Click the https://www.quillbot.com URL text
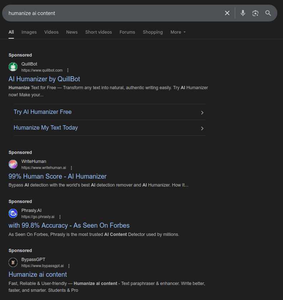The width and height of the screenshot is (283, 300). [42, 70]
